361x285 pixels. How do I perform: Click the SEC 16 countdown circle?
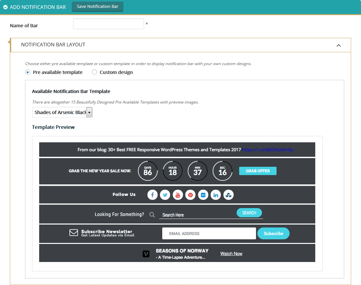click(x=222, y=171)
